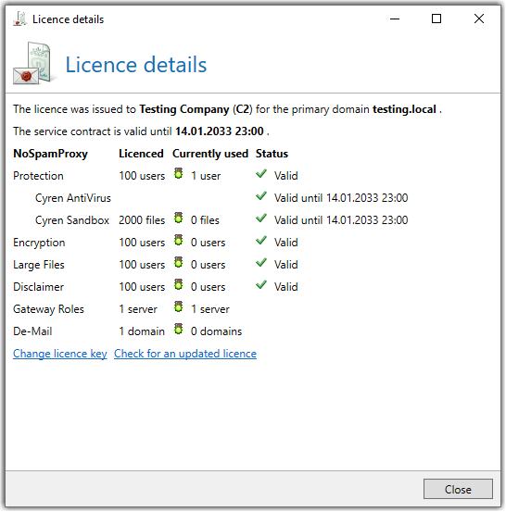
Task: Click the Licence details title bar text
Action: pos(68,19)
